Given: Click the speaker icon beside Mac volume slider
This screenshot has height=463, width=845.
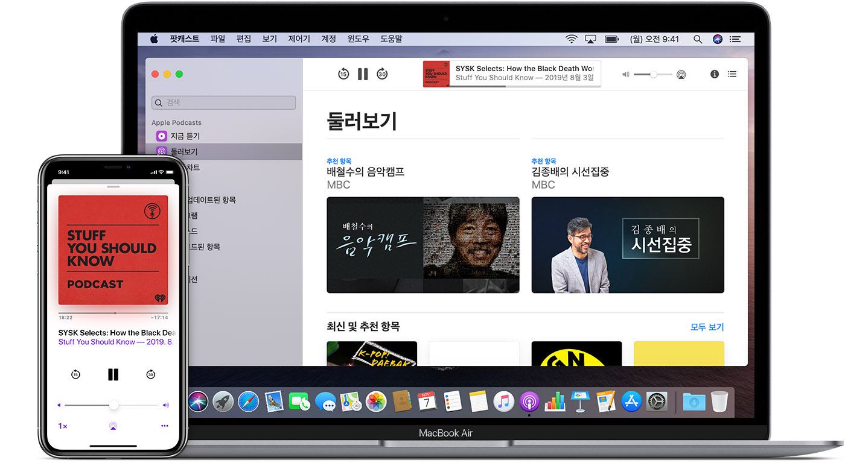Looking at the screenshot, I should pyautogui.click(x=626, y=75).
